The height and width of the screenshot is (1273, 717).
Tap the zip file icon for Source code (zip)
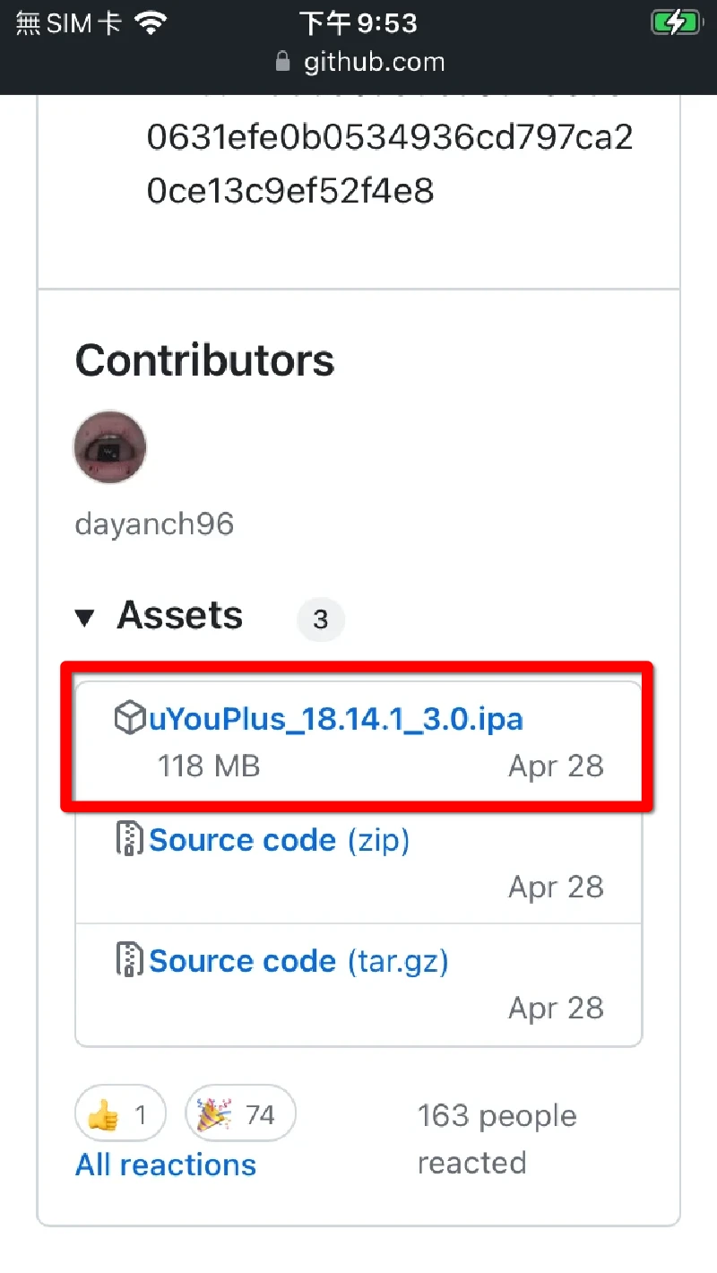tap(131, 840)
